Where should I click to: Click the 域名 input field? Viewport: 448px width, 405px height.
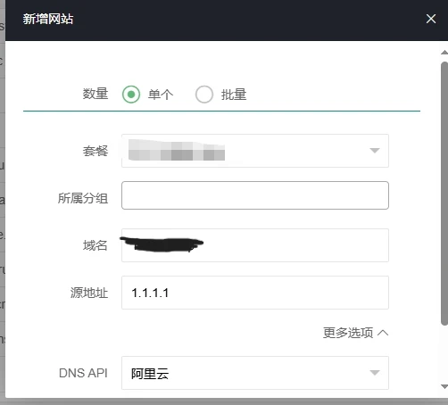point(255,245)
